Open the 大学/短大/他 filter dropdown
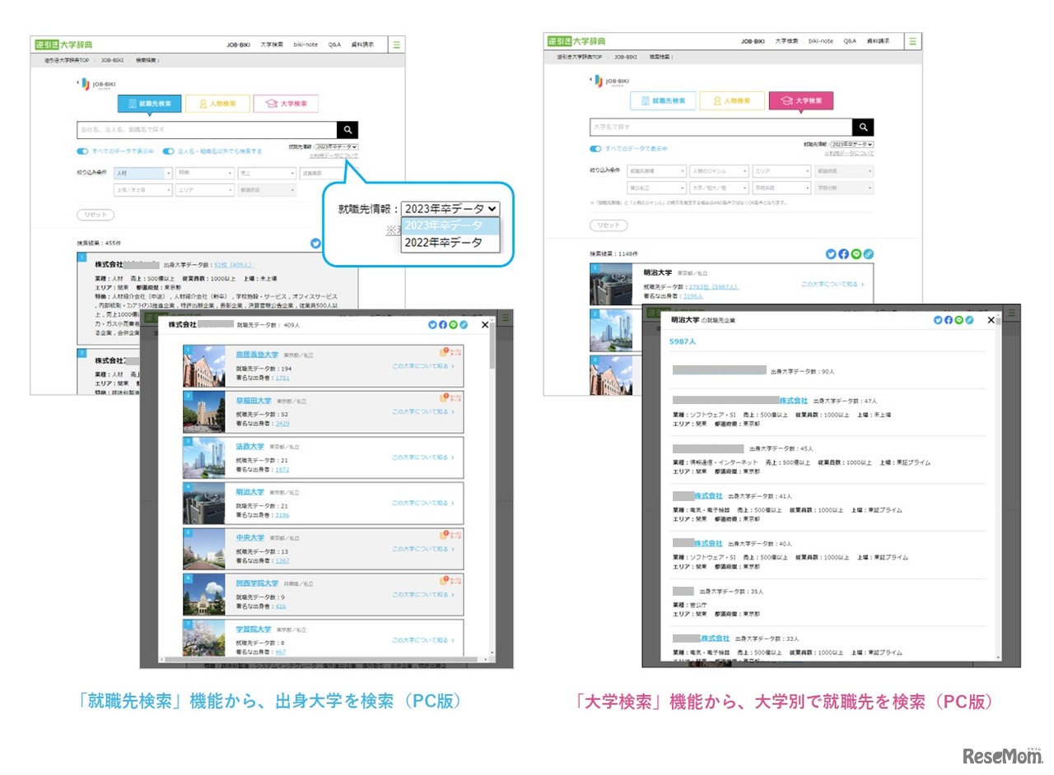This screenshot has height=775, width=1054. tap(720, 188)
